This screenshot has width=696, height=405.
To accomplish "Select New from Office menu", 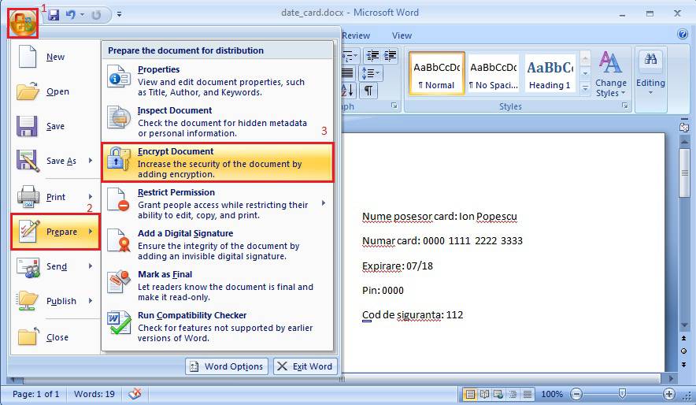I will tap(55, 57).
